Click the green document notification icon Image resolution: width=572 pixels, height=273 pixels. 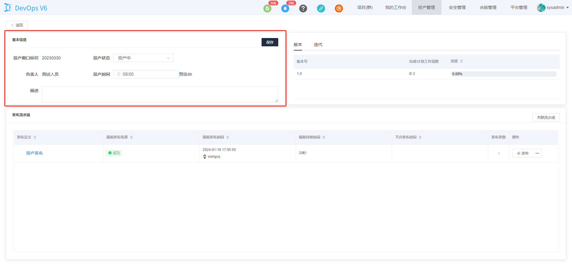tap(267, 9)
